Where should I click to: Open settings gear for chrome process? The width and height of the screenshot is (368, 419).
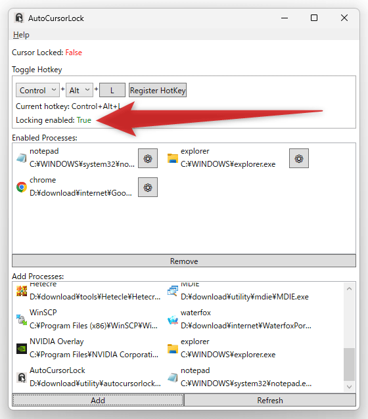point(148,187)
